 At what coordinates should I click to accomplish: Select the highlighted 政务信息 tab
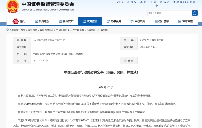(90, 21)
